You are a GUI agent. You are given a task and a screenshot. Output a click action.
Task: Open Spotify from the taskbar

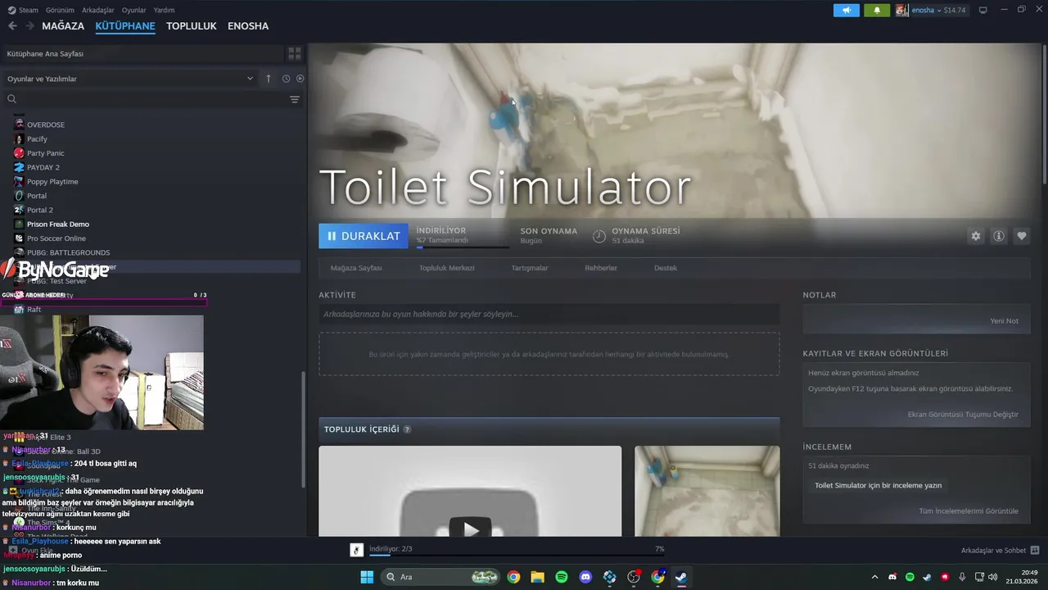pos(562,577)
